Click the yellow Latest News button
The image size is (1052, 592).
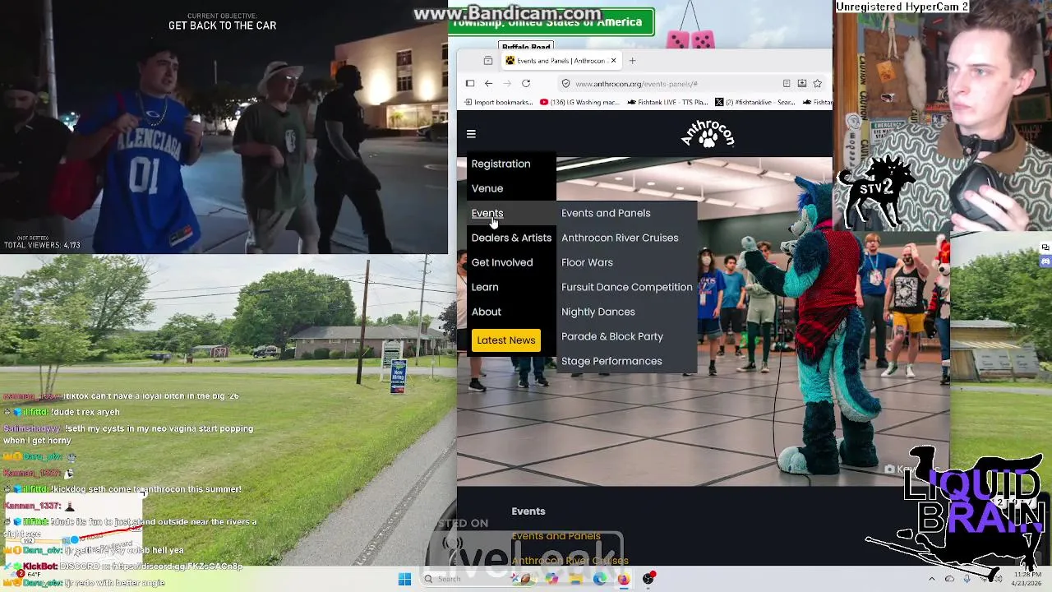[506, 340]
